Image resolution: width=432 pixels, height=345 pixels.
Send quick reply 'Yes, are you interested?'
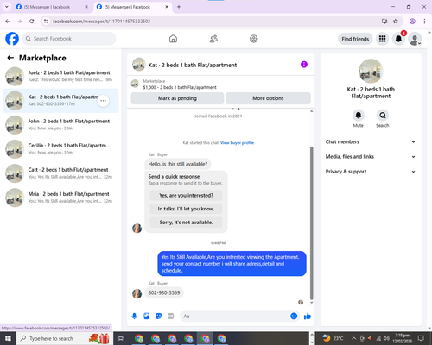point(186,196)
